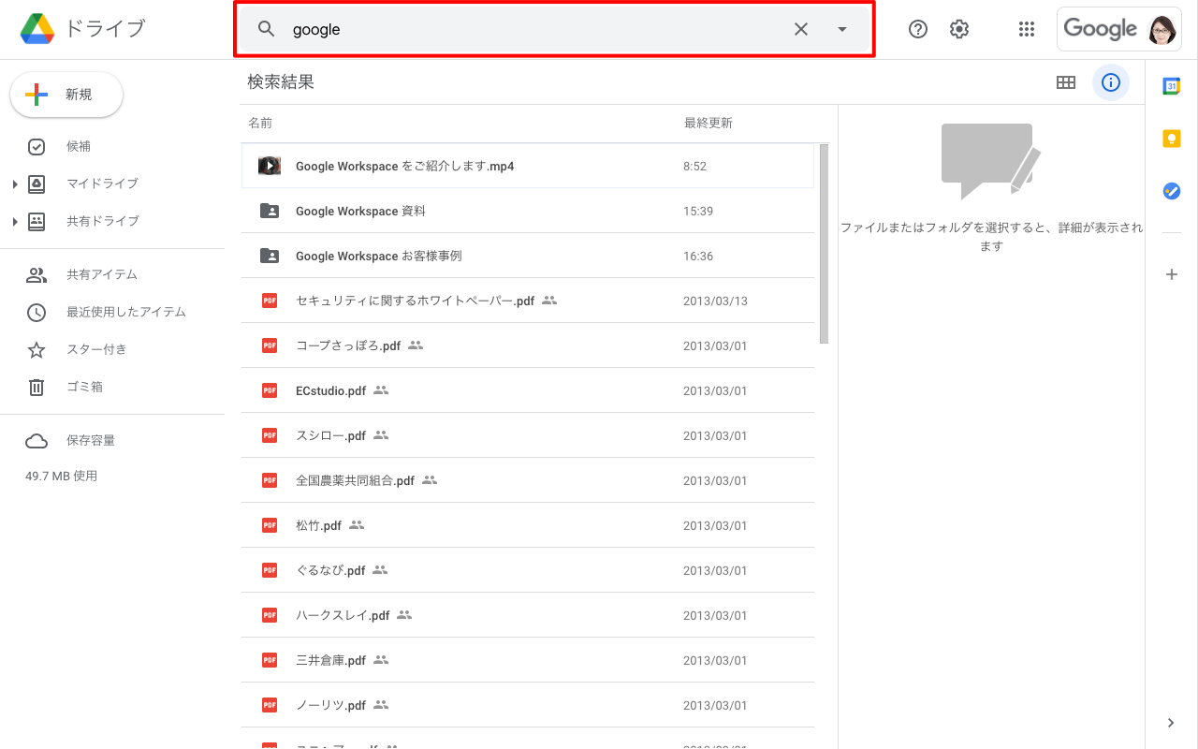
Task: Select 松竹.pdf file
Action: pos(528,525)
